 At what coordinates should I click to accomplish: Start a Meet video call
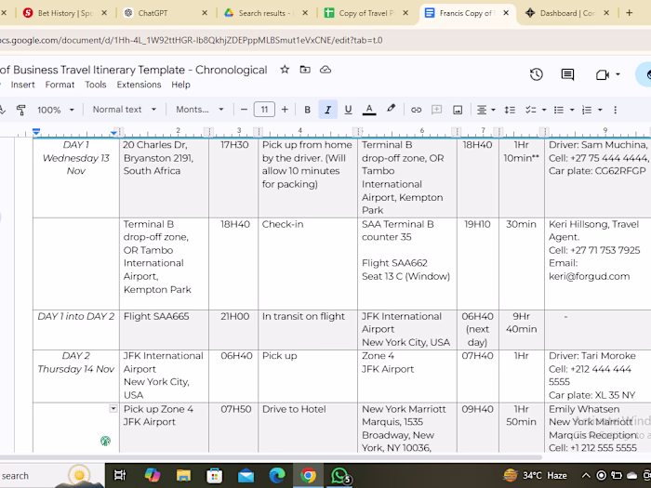[602, 74]
